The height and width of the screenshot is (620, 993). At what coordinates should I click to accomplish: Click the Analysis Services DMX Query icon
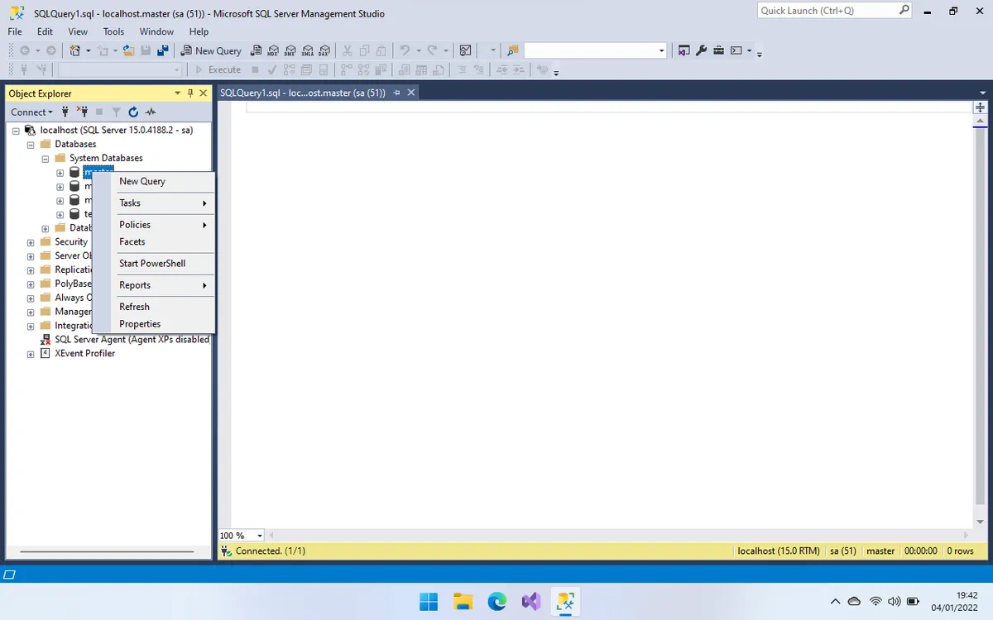(290, 50)
